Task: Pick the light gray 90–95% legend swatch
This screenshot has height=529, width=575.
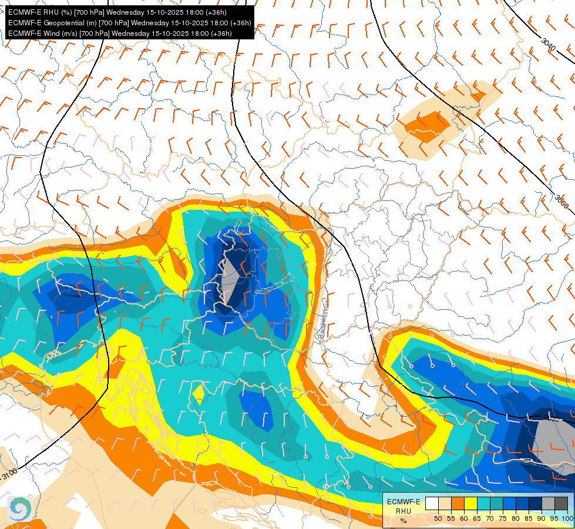Action: click(x=548, y=504)
